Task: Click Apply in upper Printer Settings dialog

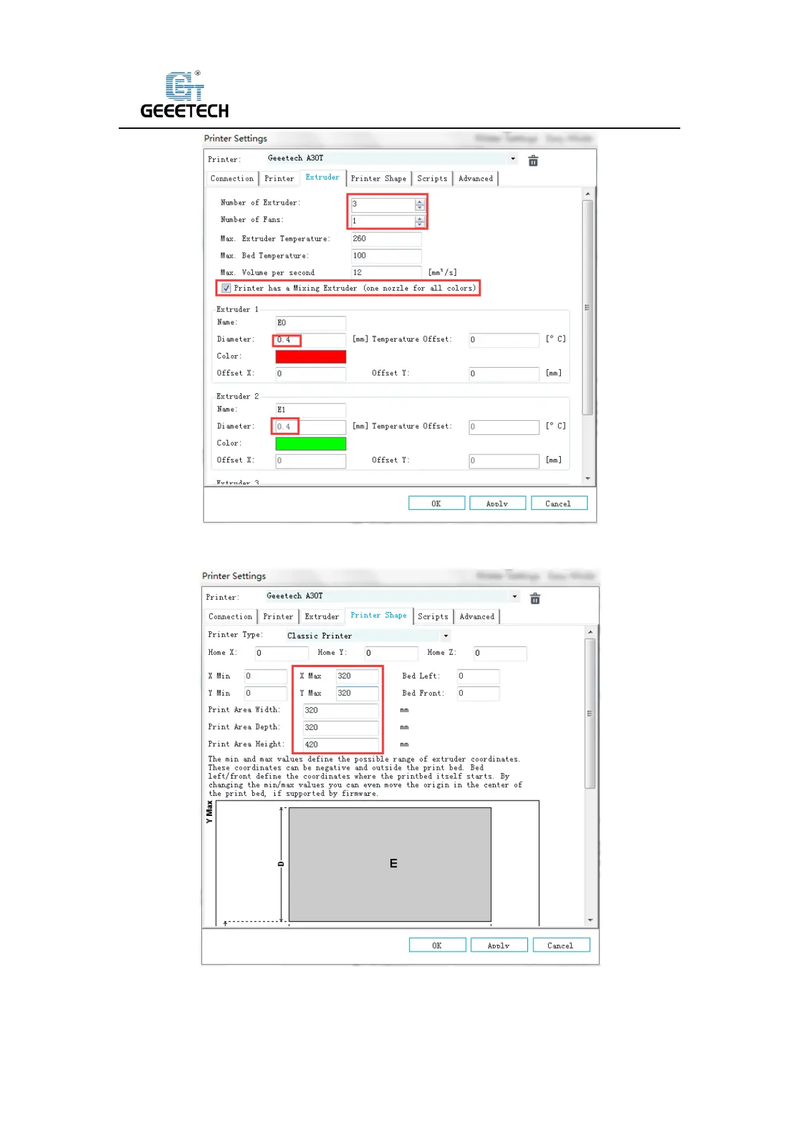Action: click(x=497, y=503)
